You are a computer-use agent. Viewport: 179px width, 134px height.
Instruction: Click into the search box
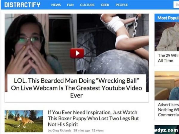(x=176, y=5)
